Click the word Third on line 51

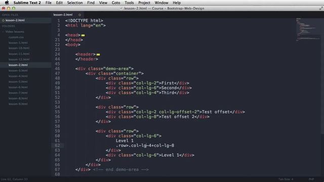point(168,93)
